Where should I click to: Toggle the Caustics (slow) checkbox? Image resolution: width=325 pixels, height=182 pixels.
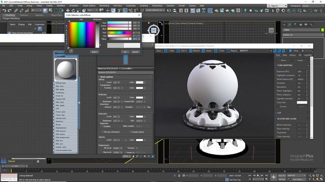pos(130,132)
